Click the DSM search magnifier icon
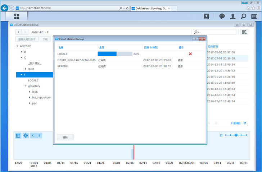Image resolution: width=262 pixels, height=172 pixels. [x=244, y=16]
